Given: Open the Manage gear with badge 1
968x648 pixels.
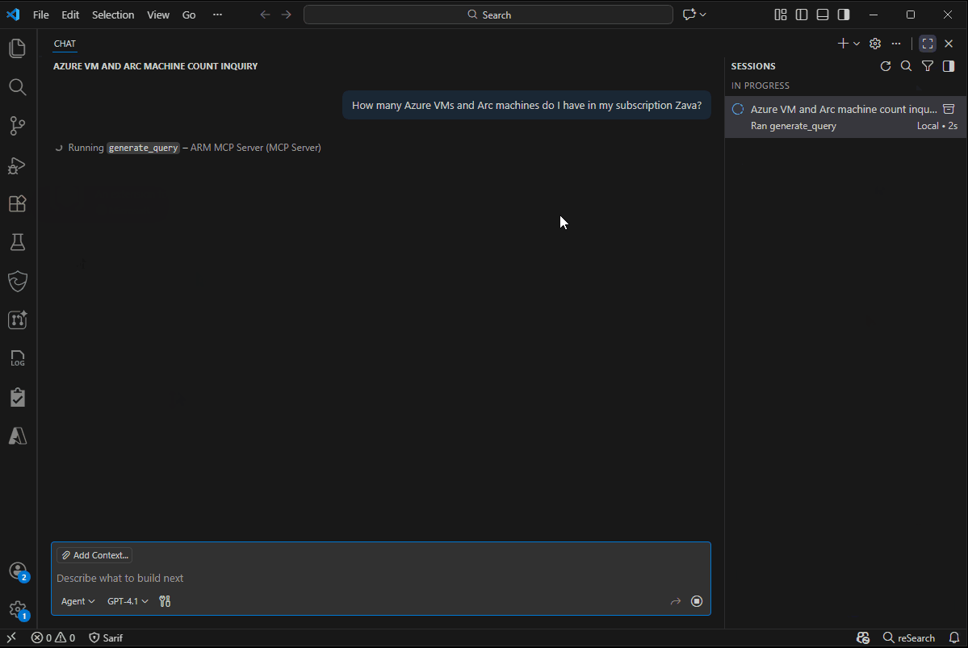Looking at the screenshot, I should tap(17, 610).
